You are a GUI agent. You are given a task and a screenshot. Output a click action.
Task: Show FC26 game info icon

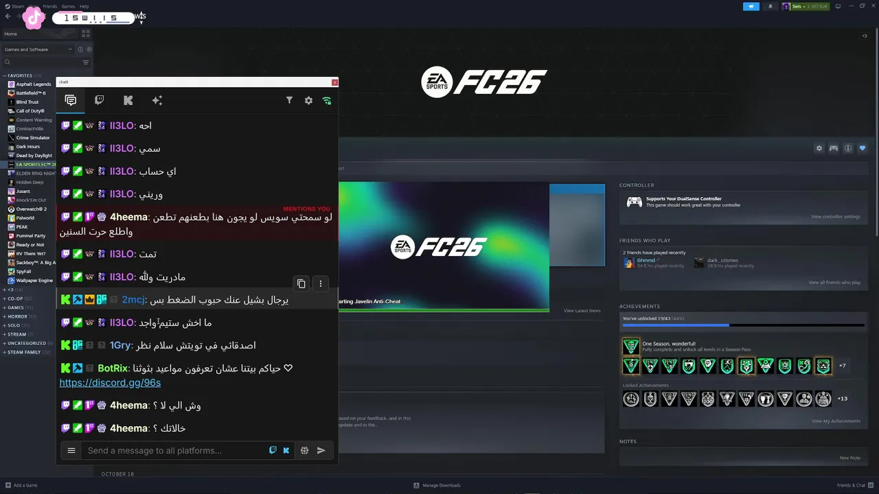(x=848, y=148)
